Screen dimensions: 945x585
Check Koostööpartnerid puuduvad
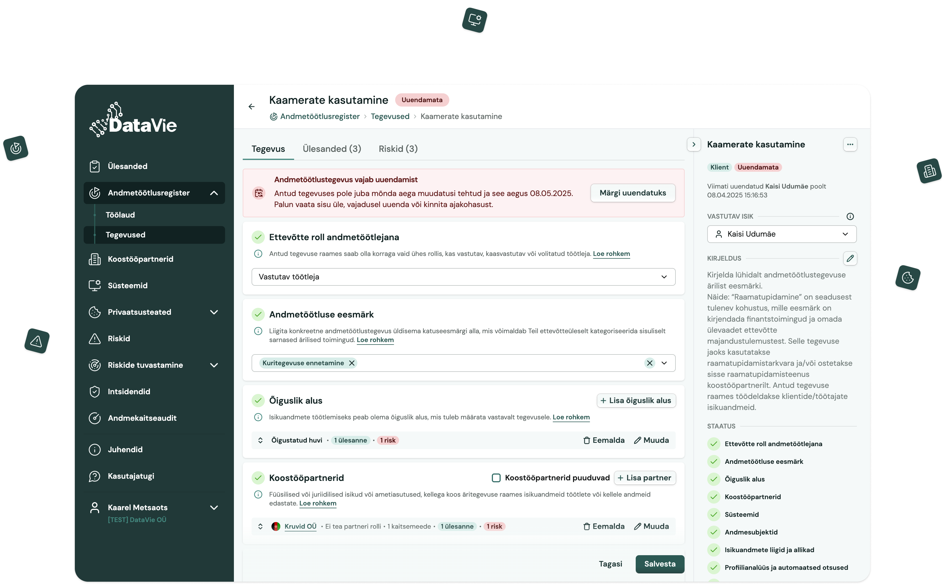496,478
